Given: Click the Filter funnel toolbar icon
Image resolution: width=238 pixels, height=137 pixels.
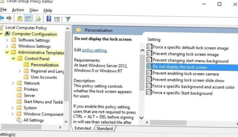Looking at the screenshot, I should pyautogui.click(x=68, y=19).
